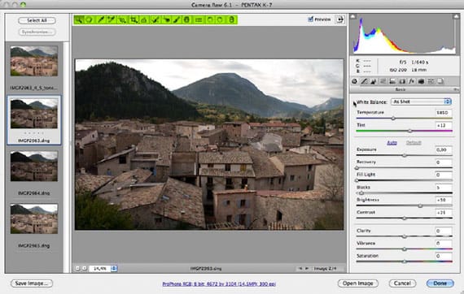Image resolution: width=464 pixels, height=294 pixels.
Task: Select the Crop tool
Action: point(134,19)
